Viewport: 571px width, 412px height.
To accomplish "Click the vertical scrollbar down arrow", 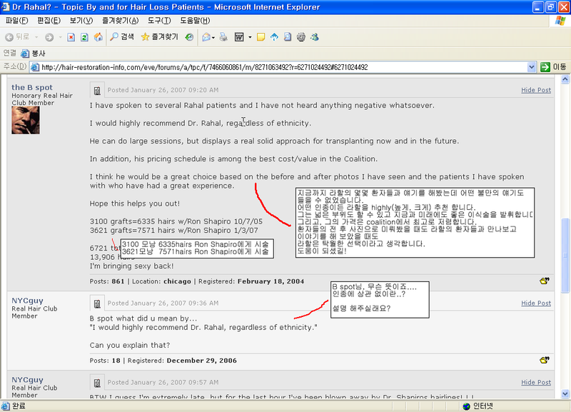I will pos(565,393).
